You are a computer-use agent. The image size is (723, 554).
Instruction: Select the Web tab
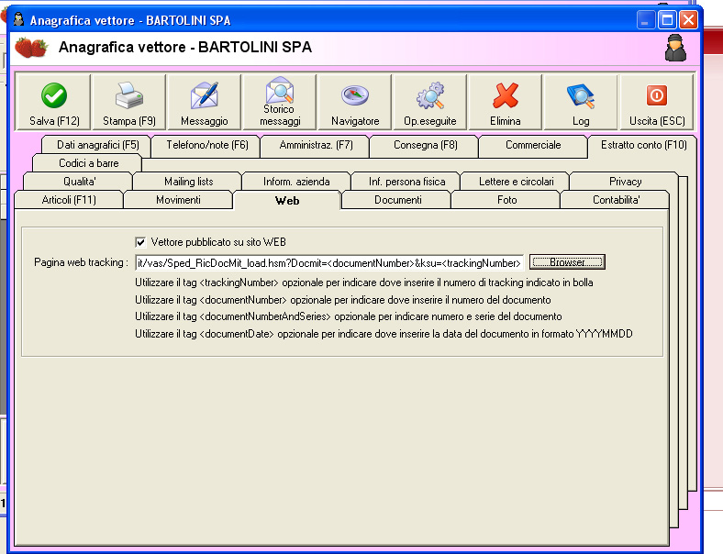(287, 200)
